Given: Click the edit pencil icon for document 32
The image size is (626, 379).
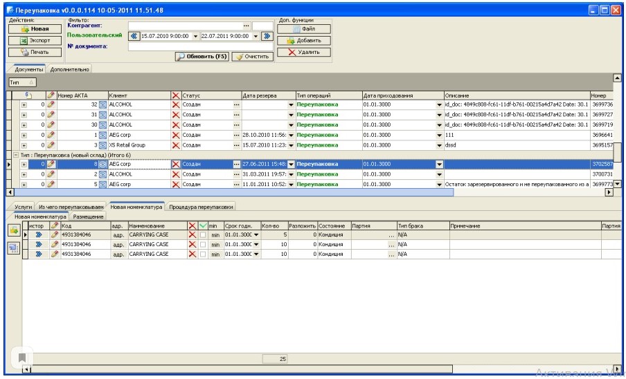Looking at the screenshot, I should tap(51, 104).
